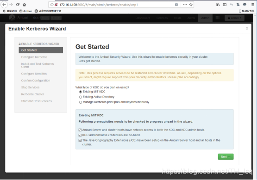
Task: Open the Admin tab in Ambari header
Action: pyautogui.click(x=205, y=18)
